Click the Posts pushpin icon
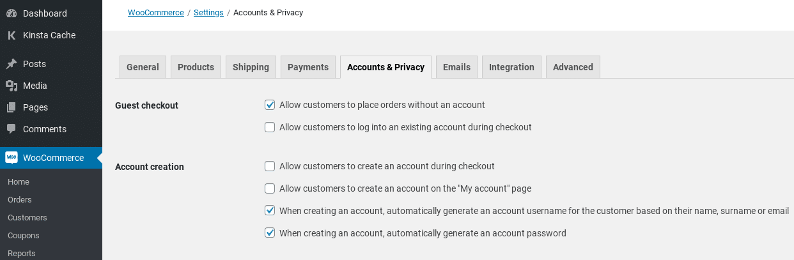Image resolution: width=794 pixels, height=260 pixels. pos(11,64)
